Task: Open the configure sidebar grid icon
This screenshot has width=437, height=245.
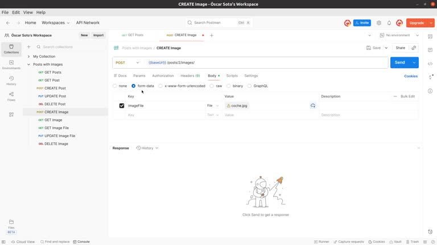Action: point(11,115)
